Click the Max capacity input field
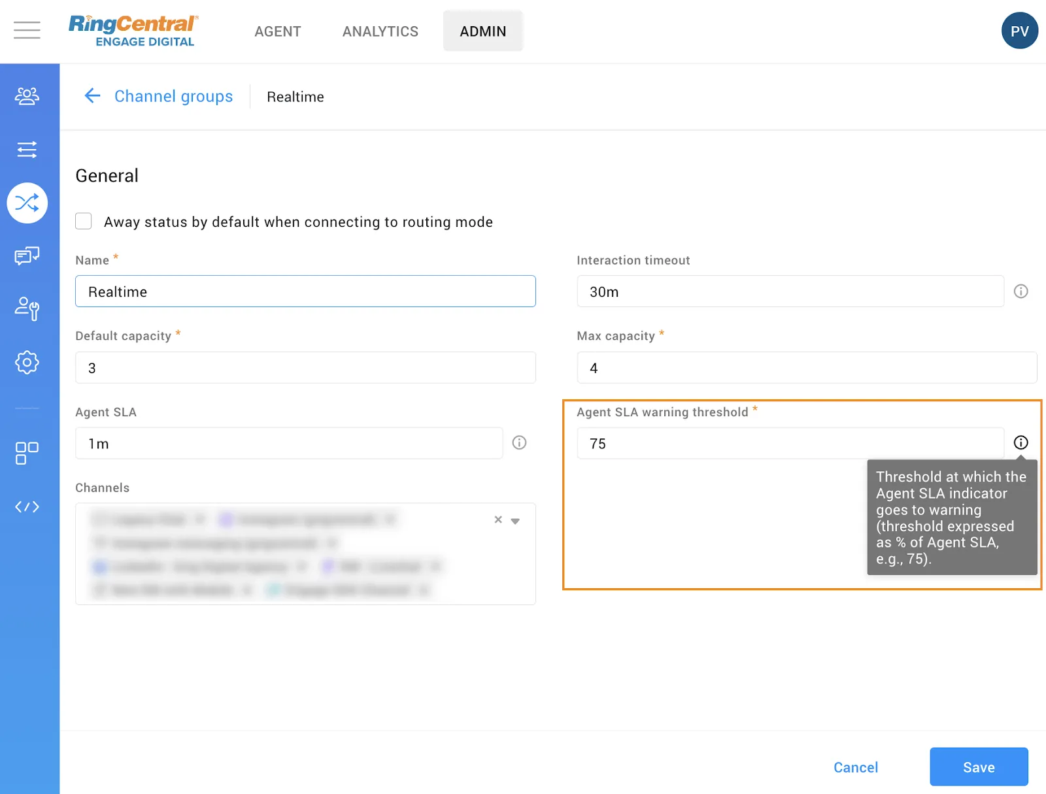This screenshot has width=1046, height=794. click(806, 368)
